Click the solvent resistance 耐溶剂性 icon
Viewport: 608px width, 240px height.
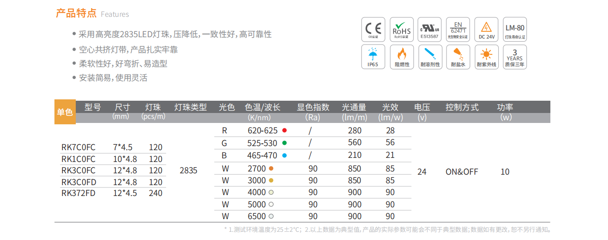(x=429, y=57)
